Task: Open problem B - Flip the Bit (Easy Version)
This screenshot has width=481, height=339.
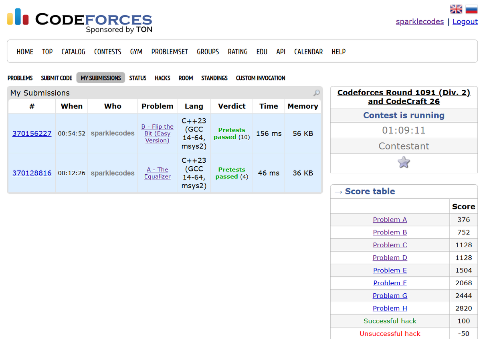Action: click(x=158, y=133)
